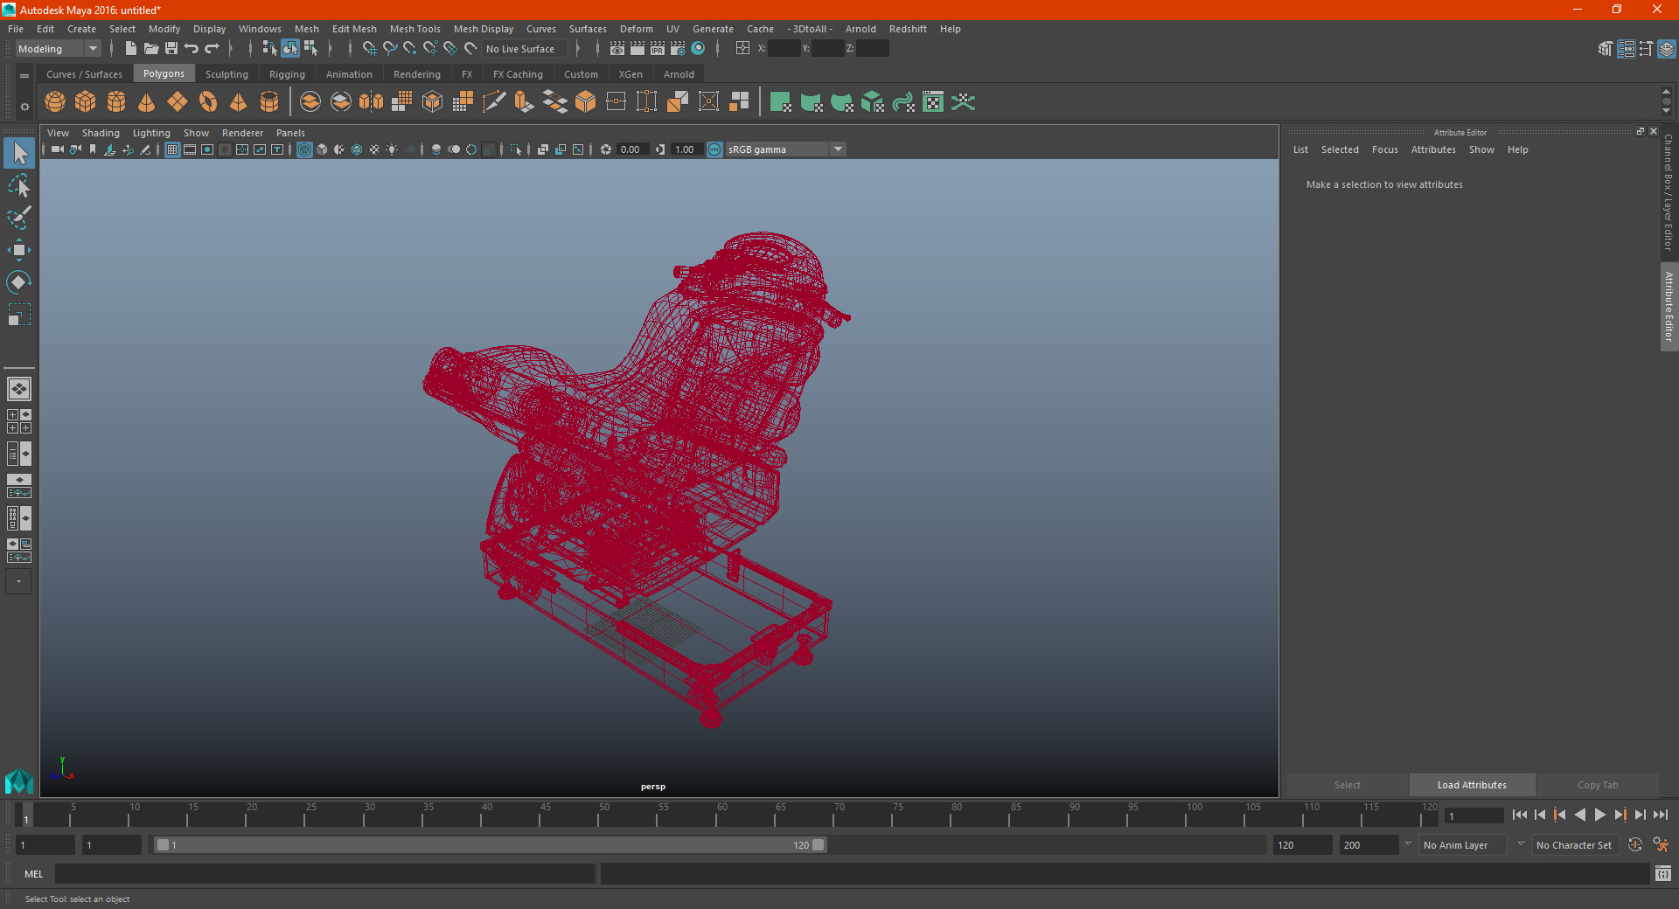The height and width of the screenshot is (909, 1679).
Task: Toggle wireframe display mode in viewport
Action: [x=304, y=149]
